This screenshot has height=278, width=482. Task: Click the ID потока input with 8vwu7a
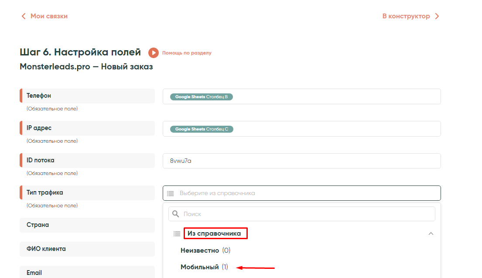coord(301,161)
